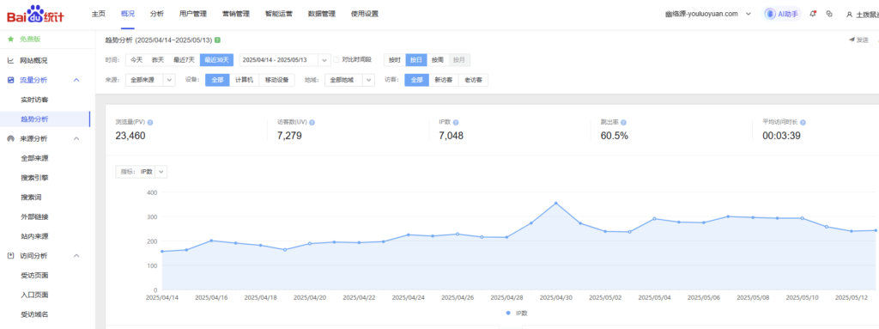Collapse the 来源分析 sidebar section
This screenshot has height=329, width=879.
click(76, 138)
